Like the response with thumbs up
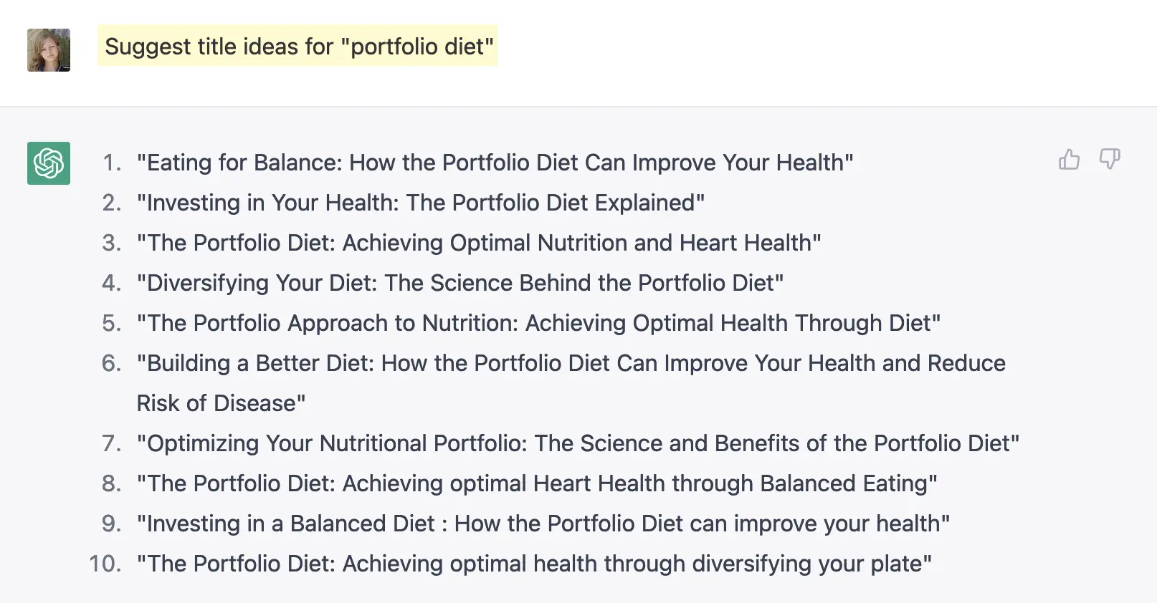The height and width of the screenshot is (603, 1157). tap(1069, 159)
